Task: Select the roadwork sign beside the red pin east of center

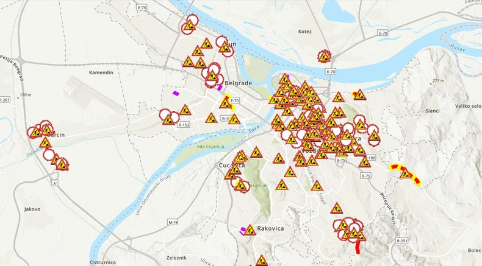Action: [359, 95]
